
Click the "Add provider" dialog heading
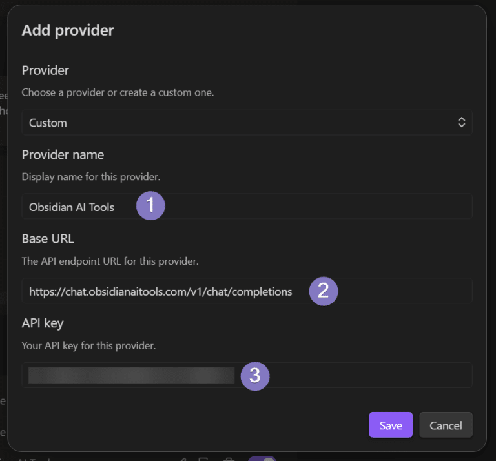pyautogui.click(x=68, y=30)
